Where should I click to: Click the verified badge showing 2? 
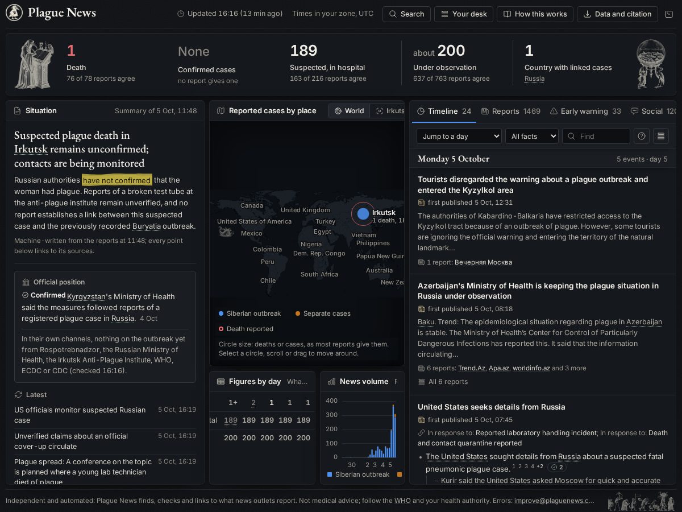pyautogui.click(x=557, y=468)
